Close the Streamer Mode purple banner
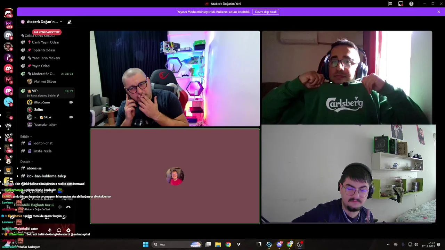 point(439,12)
